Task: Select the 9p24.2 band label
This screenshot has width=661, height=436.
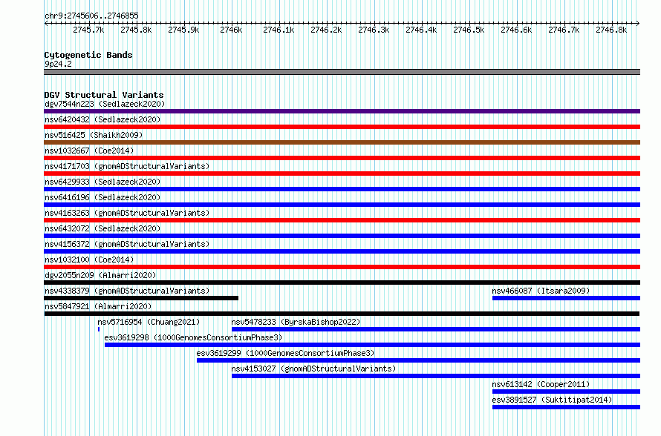Action: [58, 64]
